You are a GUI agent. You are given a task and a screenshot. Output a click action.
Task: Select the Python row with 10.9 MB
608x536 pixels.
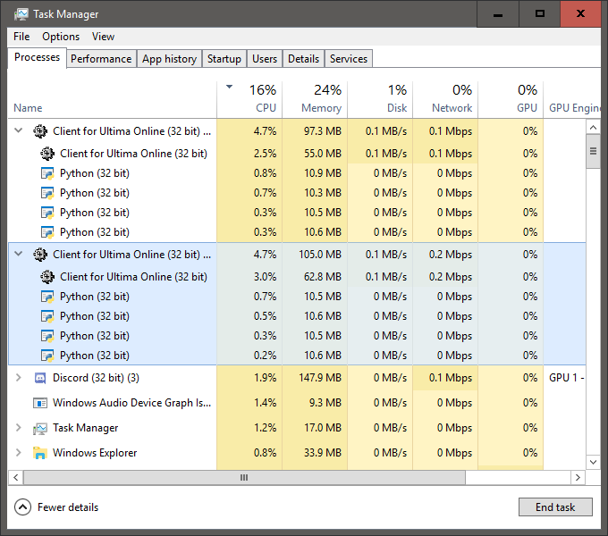point(297,173)
